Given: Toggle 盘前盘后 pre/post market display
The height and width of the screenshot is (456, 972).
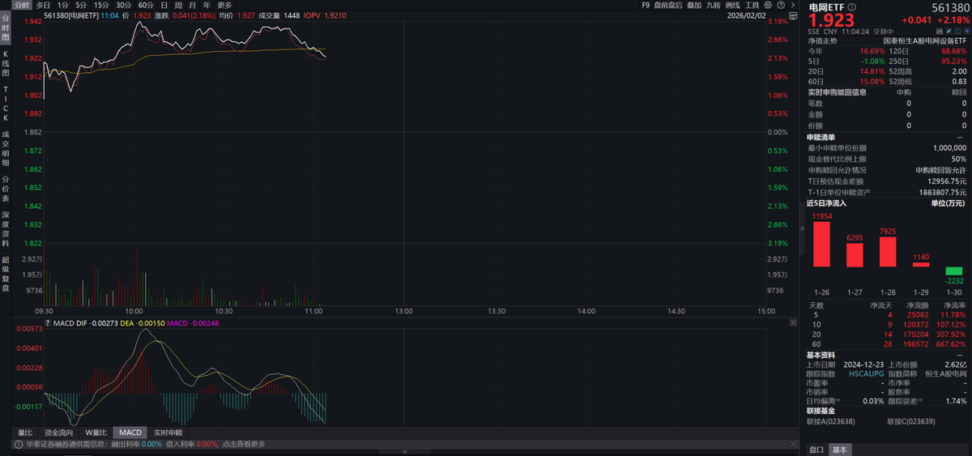Looking at the screenshot, I should [667, 5].
